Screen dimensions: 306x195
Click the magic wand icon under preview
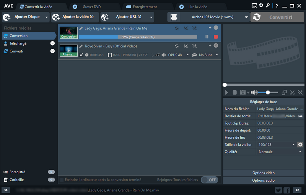pos(300,93)
